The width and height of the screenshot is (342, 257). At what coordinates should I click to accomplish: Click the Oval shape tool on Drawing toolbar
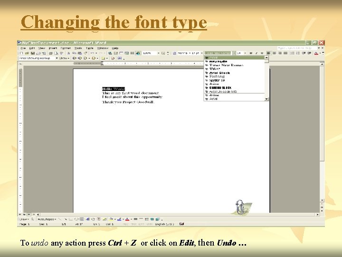point(76,219)
